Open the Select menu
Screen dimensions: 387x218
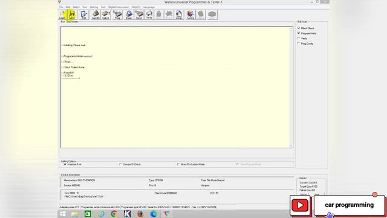[x=76, y=7]
